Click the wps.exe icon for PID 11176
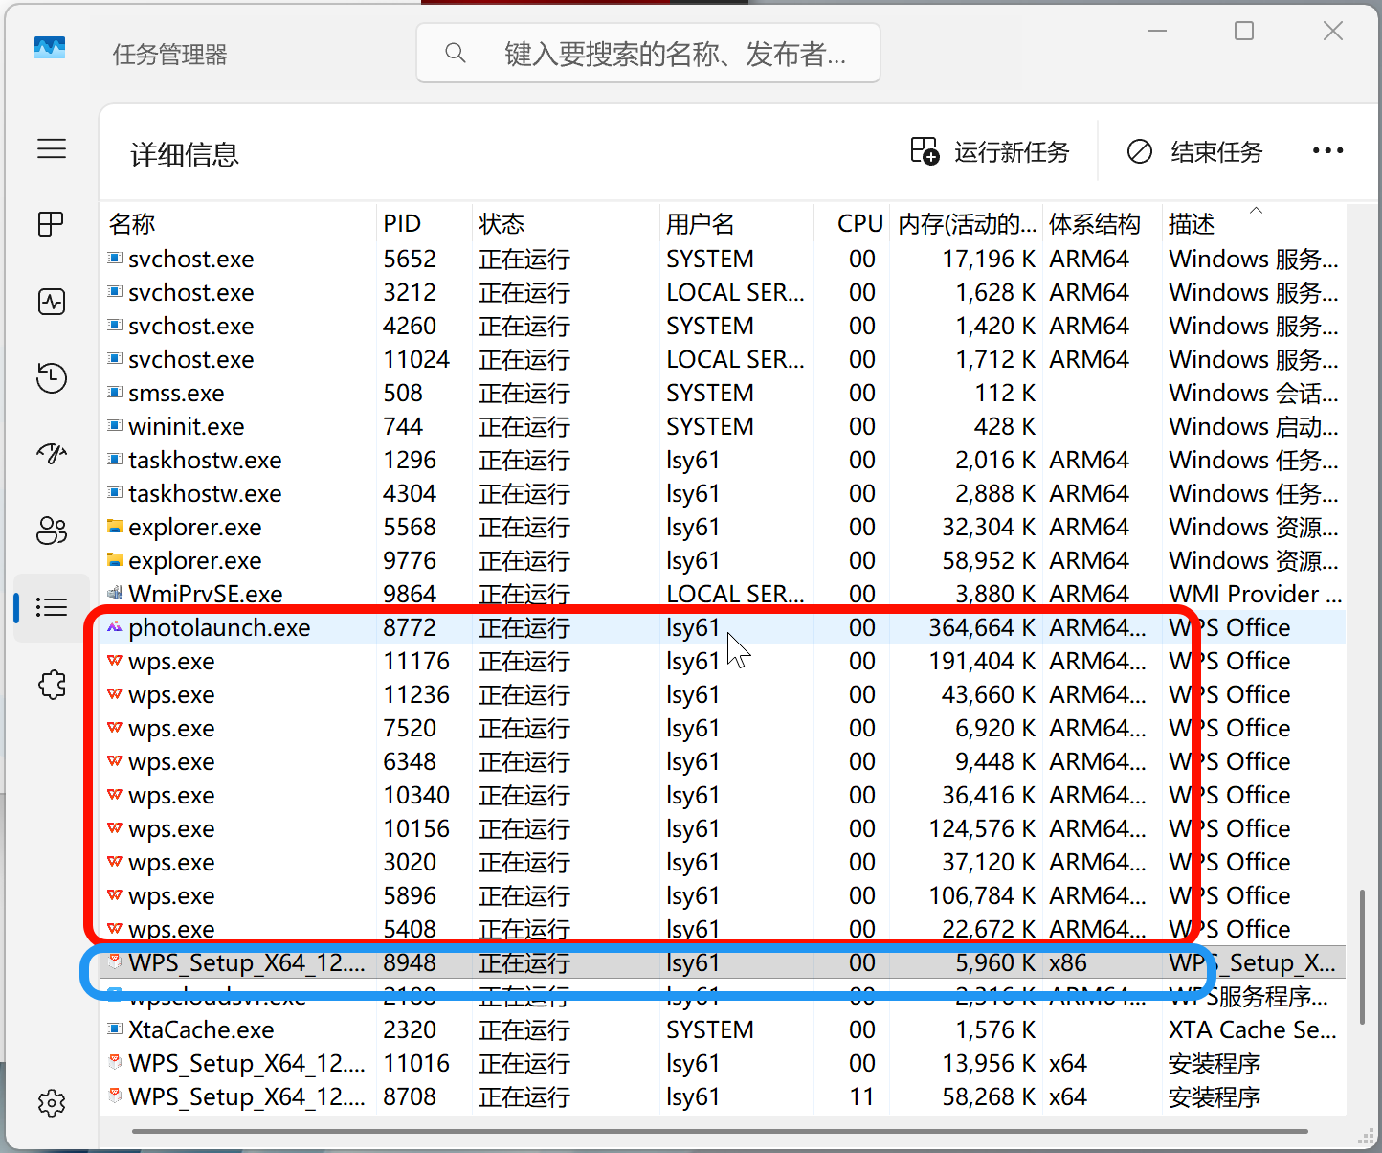Viewport: 1382px width, 1153px height. point(115,661)
